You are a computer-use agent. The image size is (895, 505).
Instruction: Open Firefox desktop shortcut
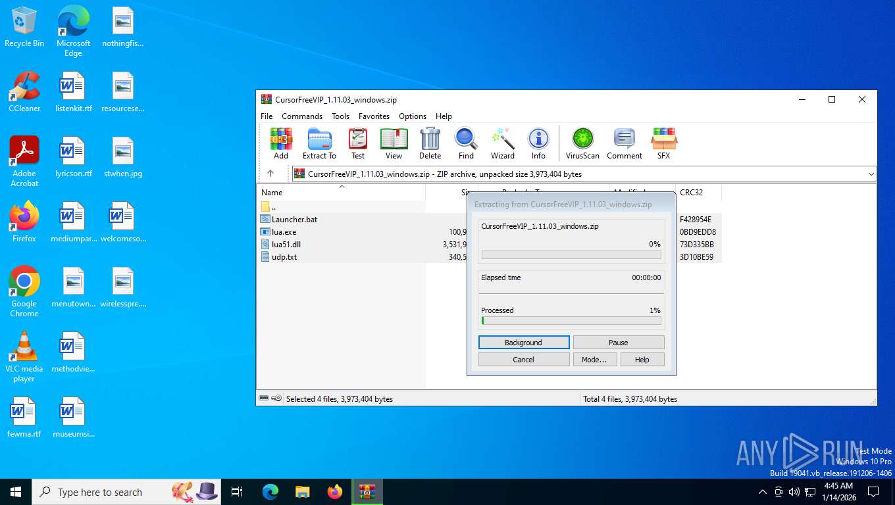[24, 222]
